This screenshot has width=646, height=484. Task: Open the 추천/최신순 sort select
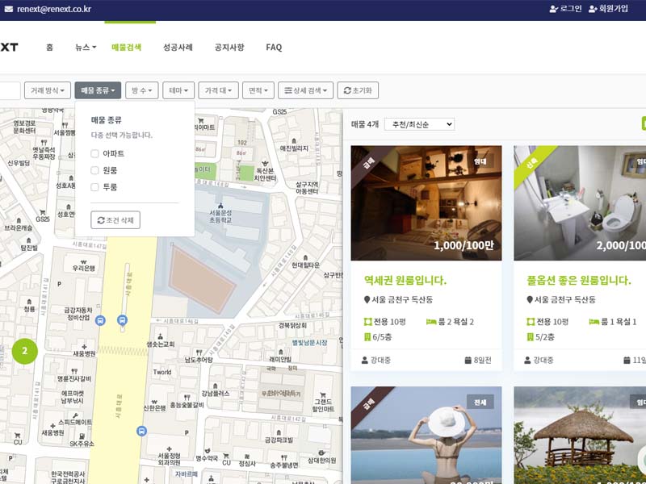pyautogui.click(x=419, y=124)
